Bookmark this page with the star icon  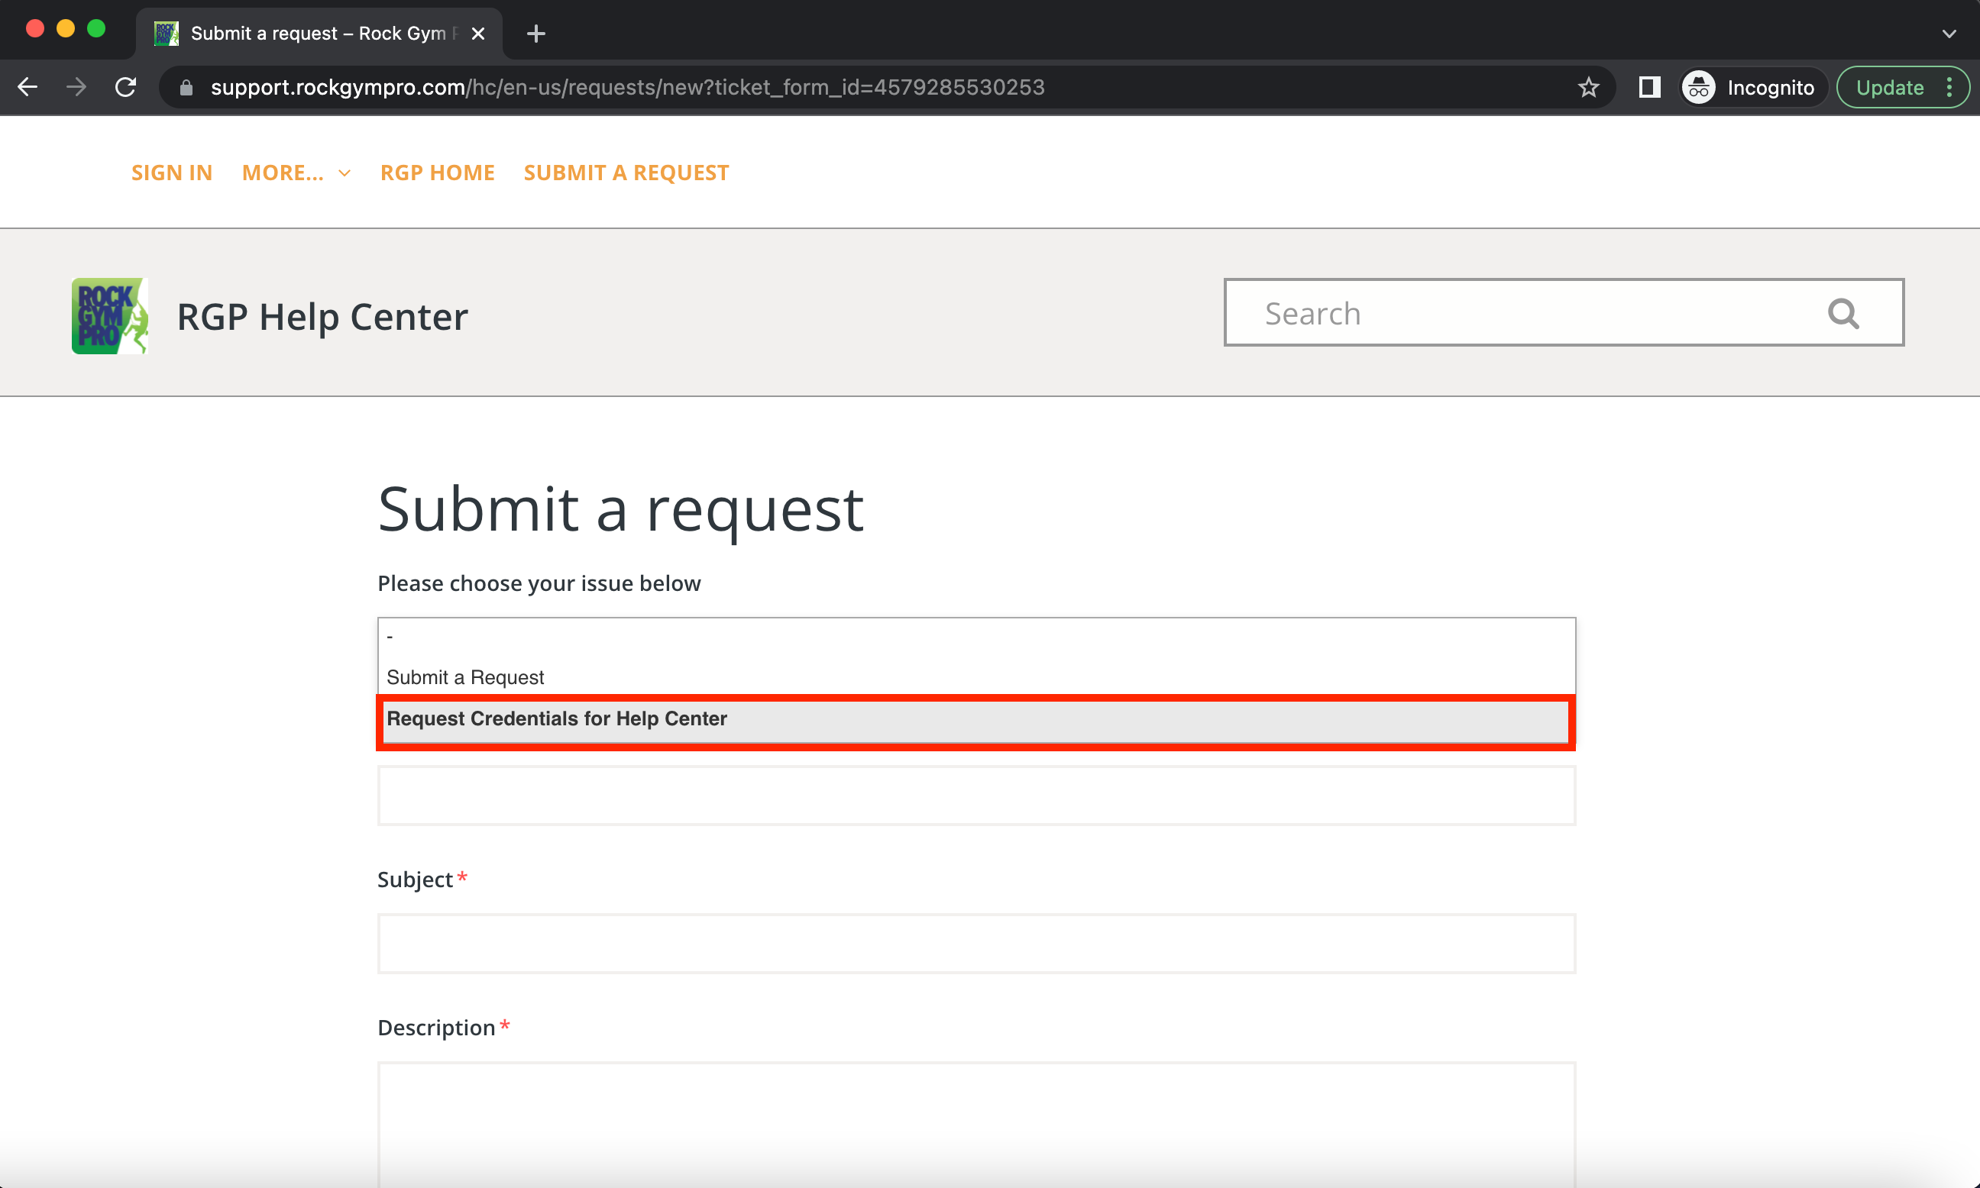click(1588, 87)
